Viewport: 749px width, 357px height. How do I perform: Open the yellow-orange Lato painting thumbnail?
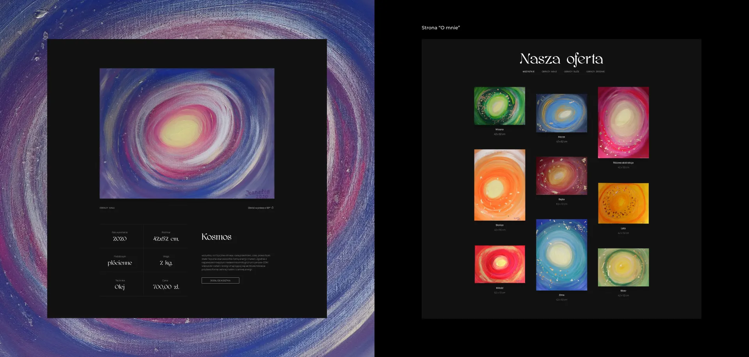[x=623, y=203]
